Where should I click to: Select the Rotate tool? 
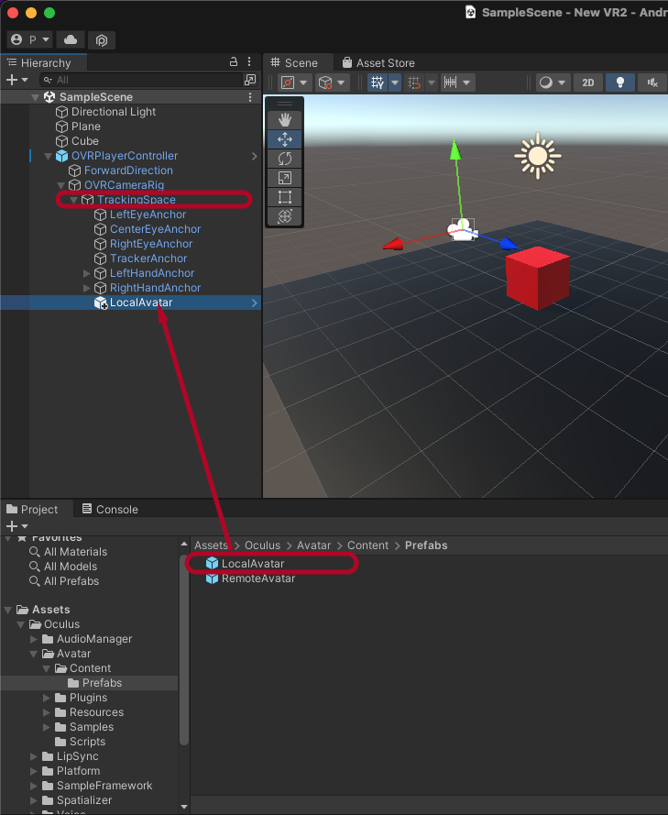[x=285, y=159]
